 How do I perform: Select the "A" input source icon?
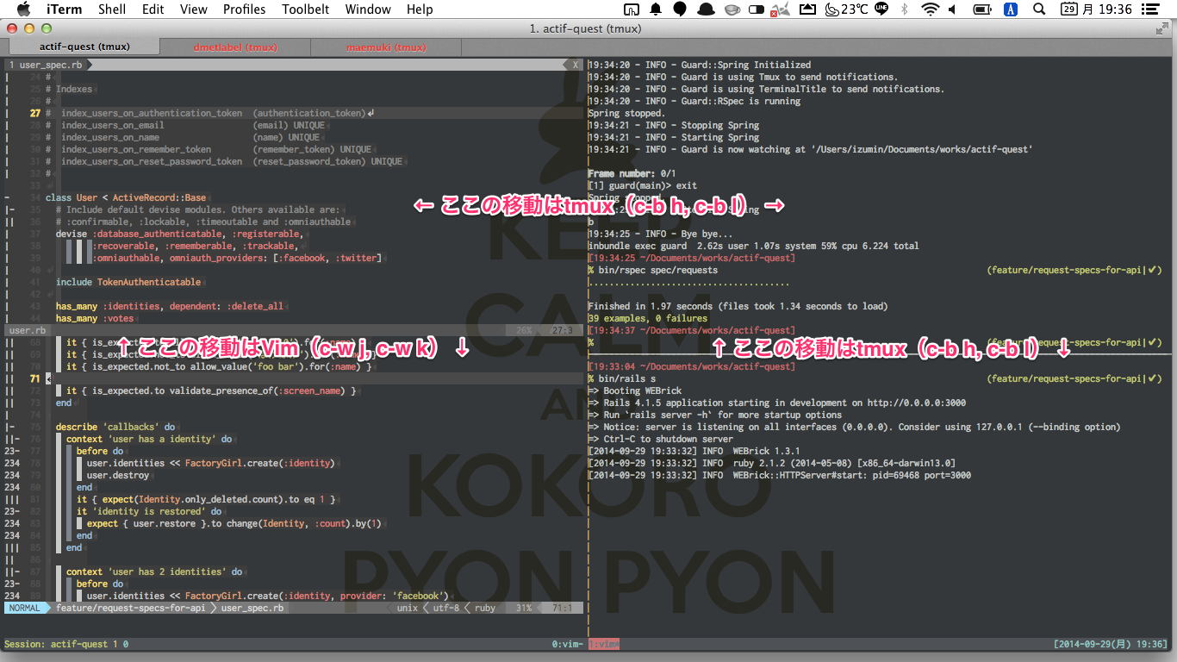1011,9
